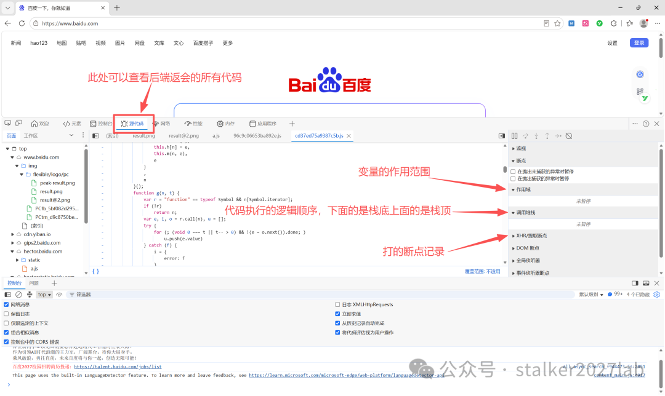The image size is (665, 396).
Task: Pause script execution in debugger
Action: (x=514, y=136)
